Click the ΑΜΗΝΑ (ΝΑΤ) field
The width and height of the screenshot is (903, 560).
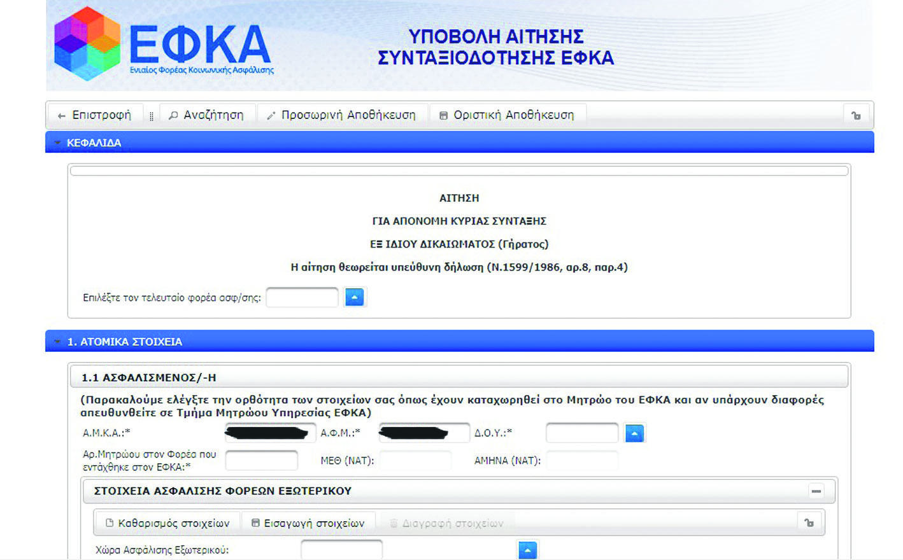[x=582, y=460]
